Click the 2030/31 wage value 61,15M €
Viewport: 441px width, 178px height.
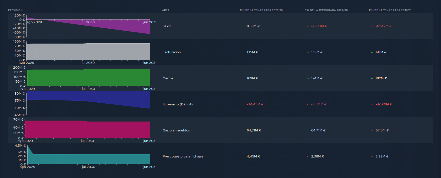382,130
